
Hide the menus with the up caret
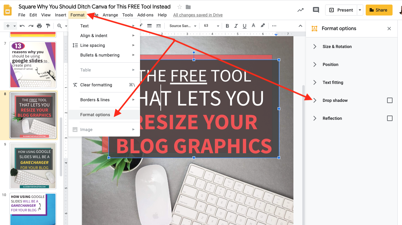coord(300,26)
